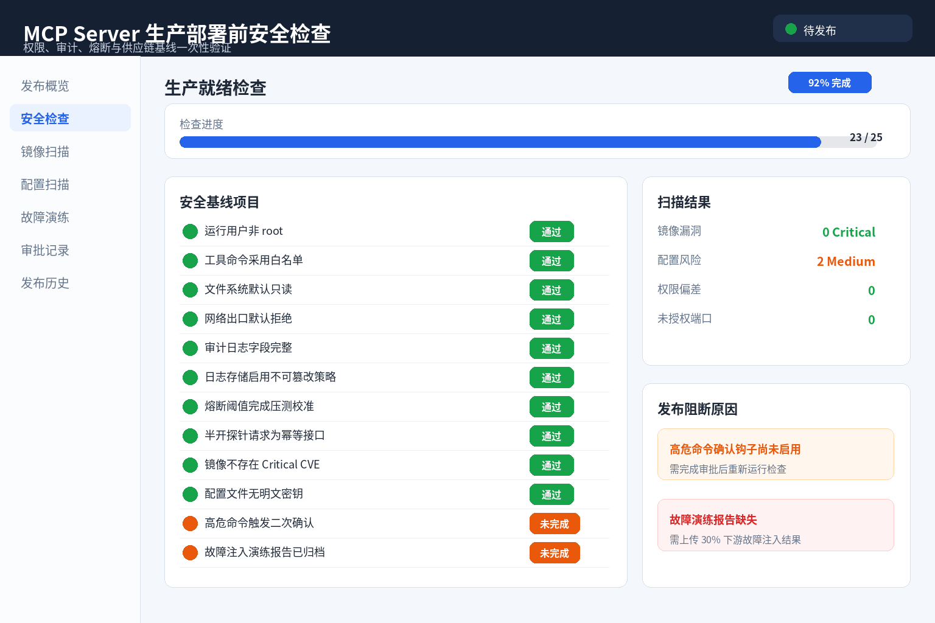Click 未完成 badge for 故障注入演练报告已归档

[x=555, y=553]
